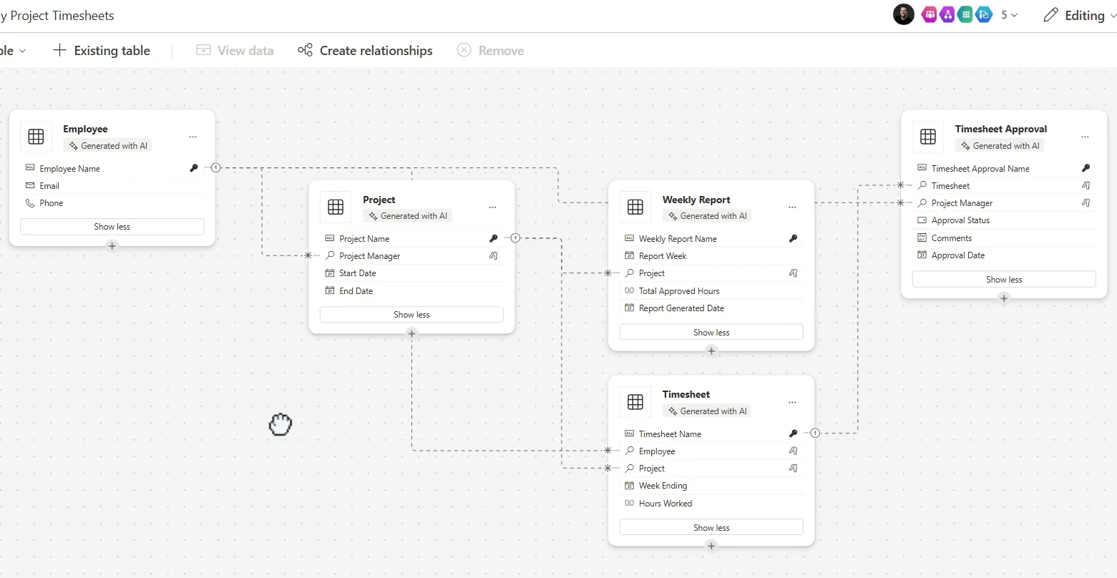This screenshot has width=1117, height=578.
Task: Click the Weekly Report table grid icon
Action: [x=635, y=207]
